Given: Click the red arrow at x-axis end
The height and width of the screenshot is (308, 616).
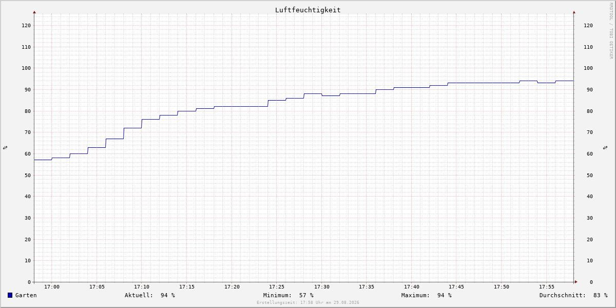Looking at the screenshot, I should (x=576, y=282).
